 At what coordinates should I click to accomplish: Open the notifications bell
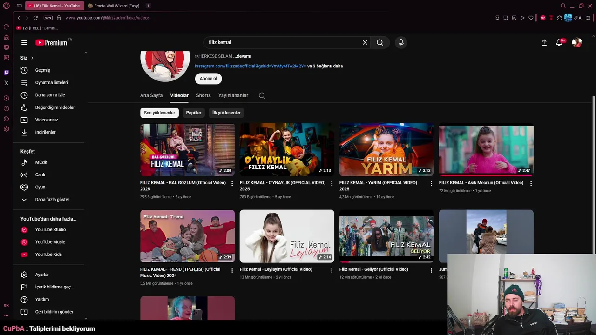[x=559, y=42]
